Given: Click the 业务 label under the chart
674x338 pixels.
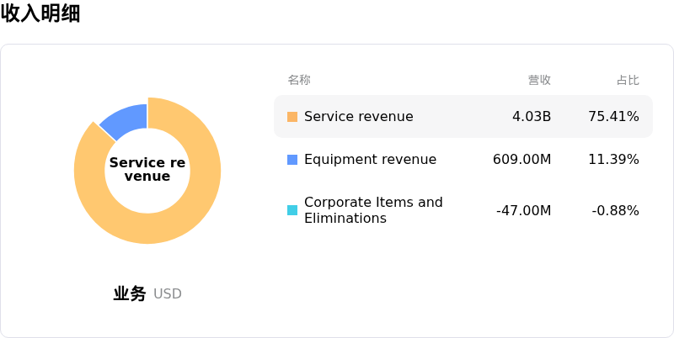Looking at the screenshot, I should pos(130,293).
